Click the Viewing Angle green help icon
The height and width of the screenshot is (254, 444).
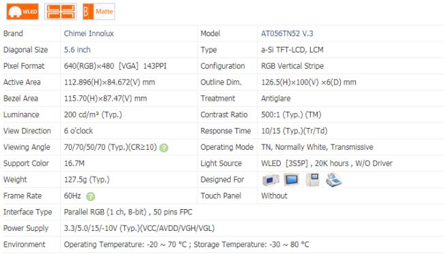tap(164, 148)
